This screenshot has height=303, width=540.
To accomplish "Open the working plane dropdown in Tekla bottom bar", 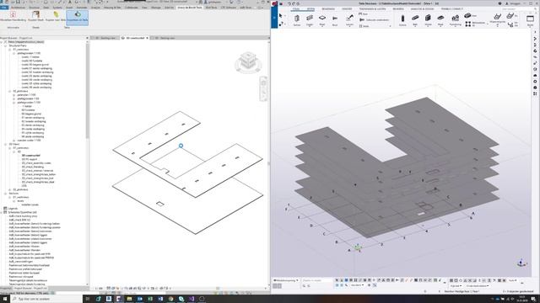I will 286,280.
